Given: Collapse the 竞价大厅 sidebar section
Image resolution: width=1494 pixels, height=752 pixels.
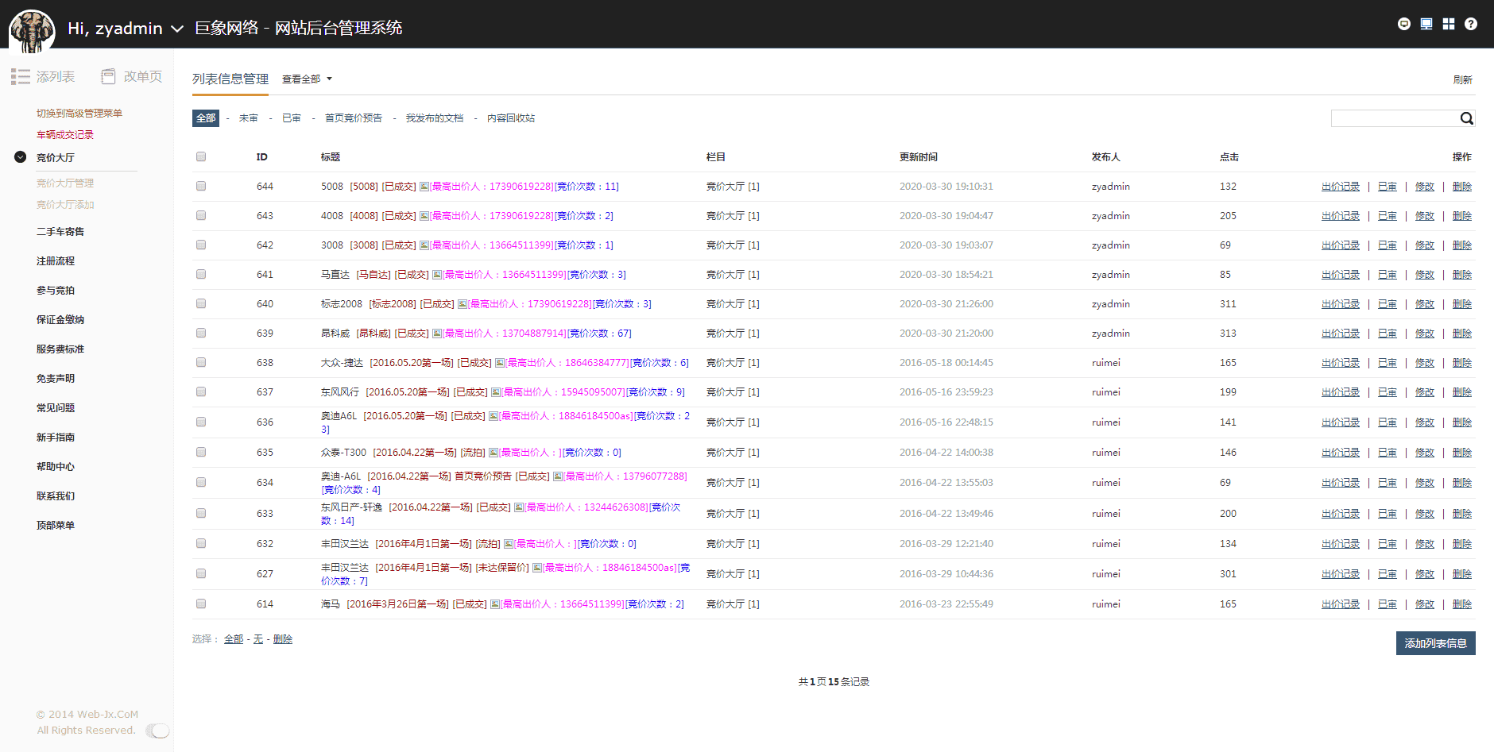Looking at the screenshot, I should click(21, 157).
